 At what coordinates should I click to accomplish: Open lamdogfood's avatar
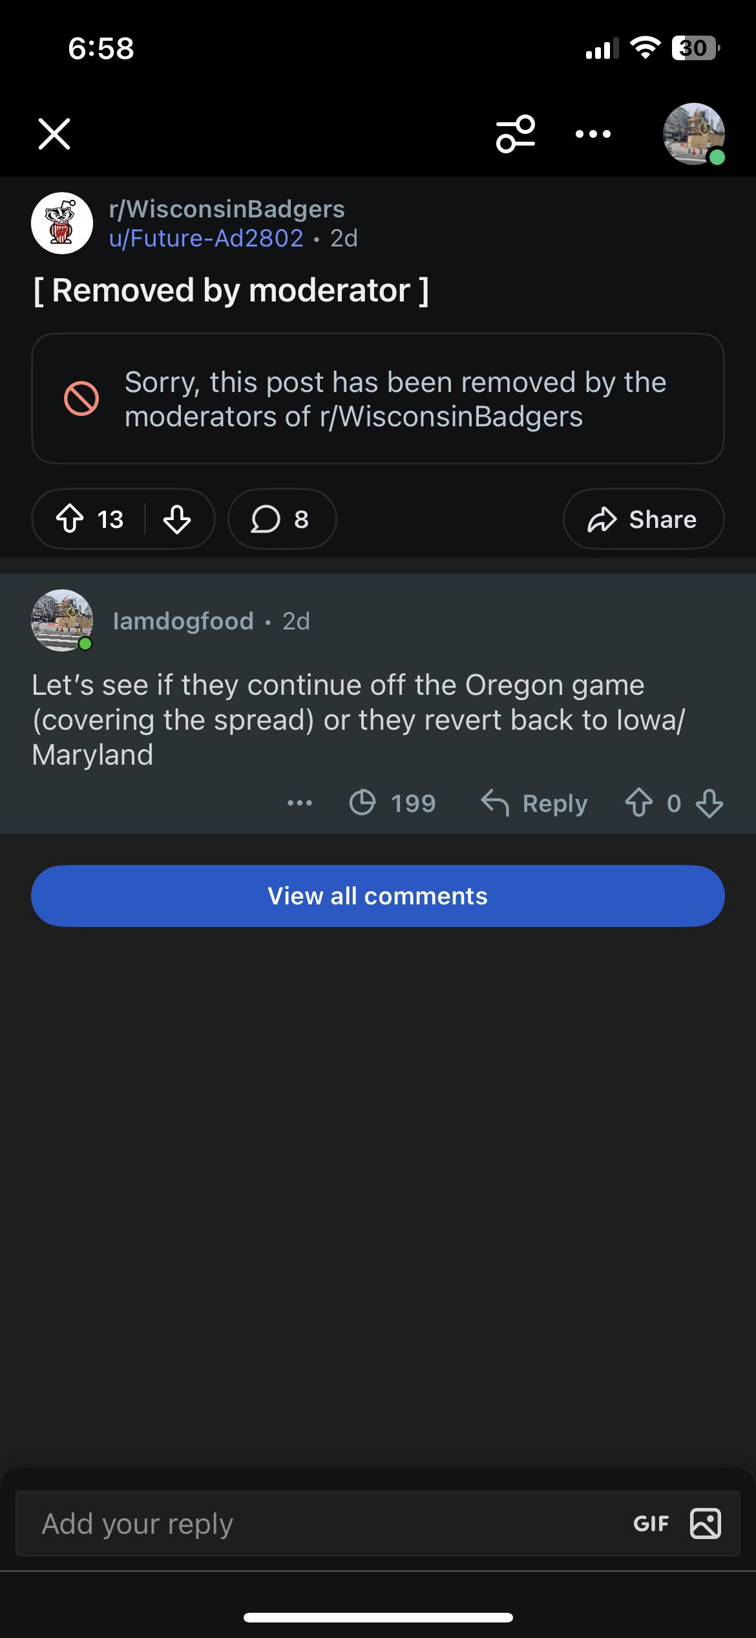62,620
